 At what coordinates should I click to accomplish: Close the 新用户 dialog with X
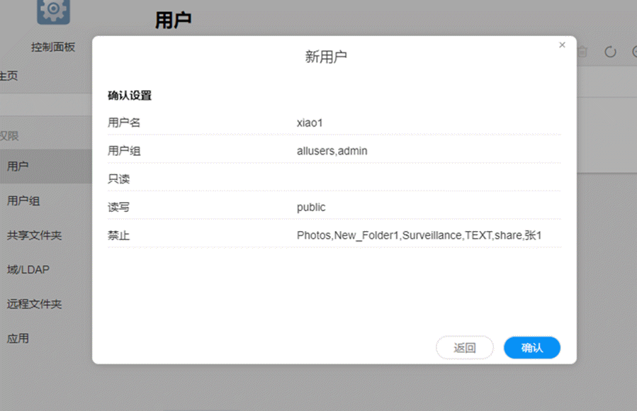point(562,45)
